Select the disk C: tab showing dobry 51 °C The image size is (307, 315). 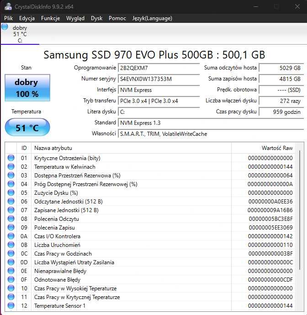click(20, 34)
